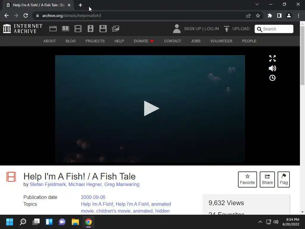Open the BLOG menu item

point(71,41)
